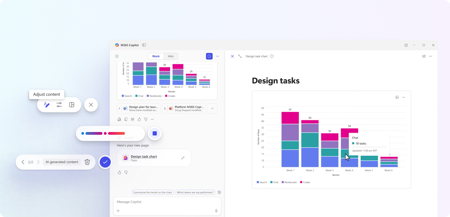Image resolution: width=450 pixels, height=217 pixels.
Task: Go to the previous AI suggestion
Action: tap(23, 162)
